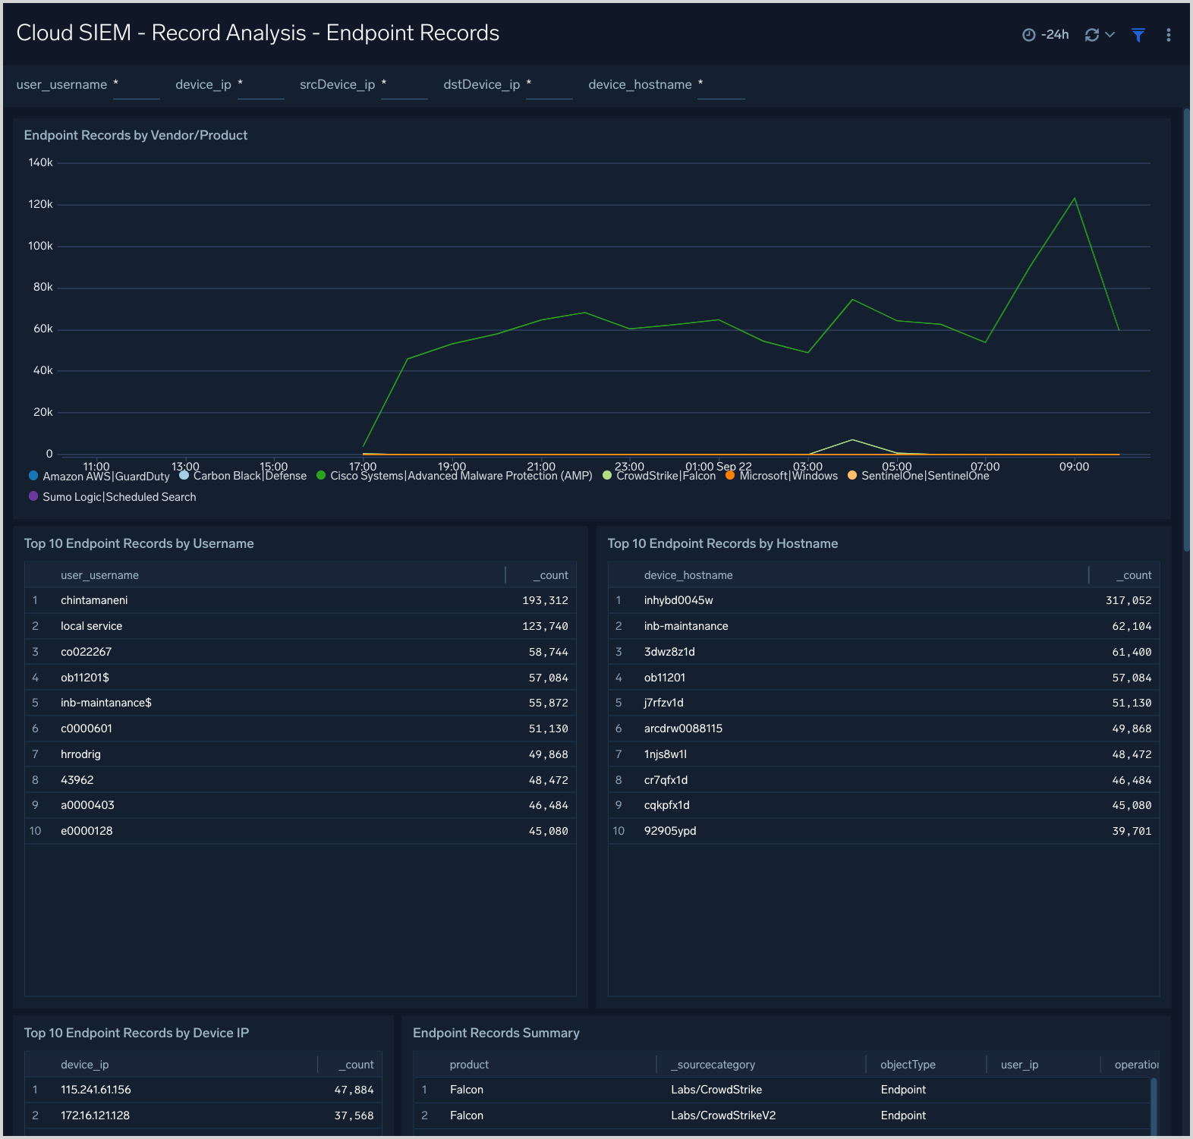
Task: Open the dashboard filter funnel icon
Action: point(1138,35)
